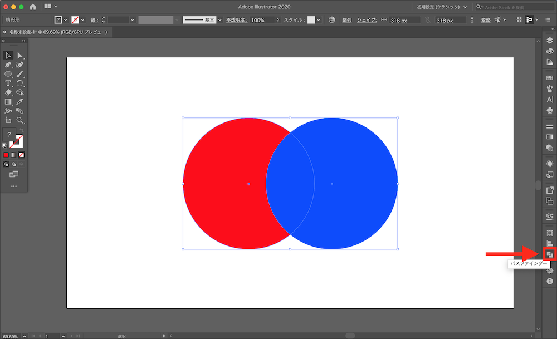
Task: Open the Symbols panel club icon
Action: (550, 110)
